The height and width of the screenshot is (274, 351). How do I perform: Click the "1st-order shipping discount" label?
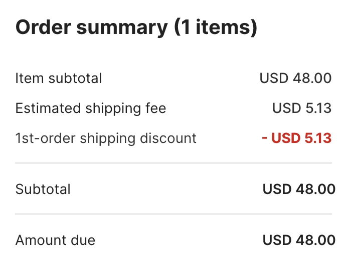pos(106,138)
